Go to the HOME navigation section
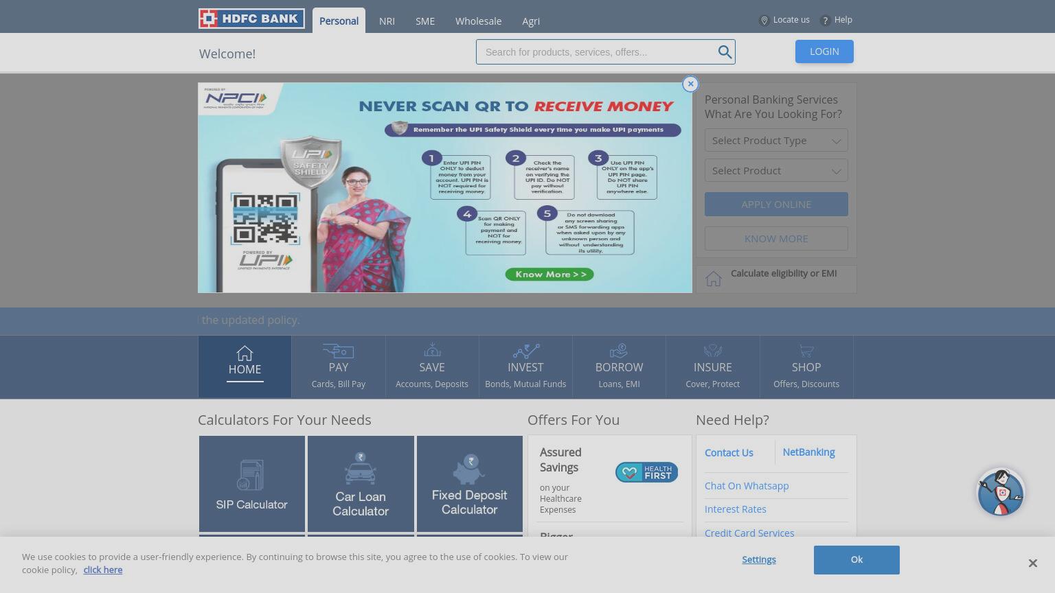The width and height of the screenshot is (1055, 593). (245, 367)
